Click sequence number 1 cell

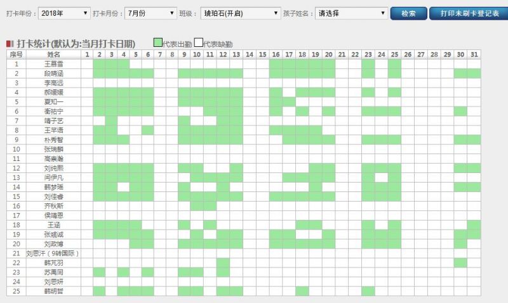click(17, 64)
